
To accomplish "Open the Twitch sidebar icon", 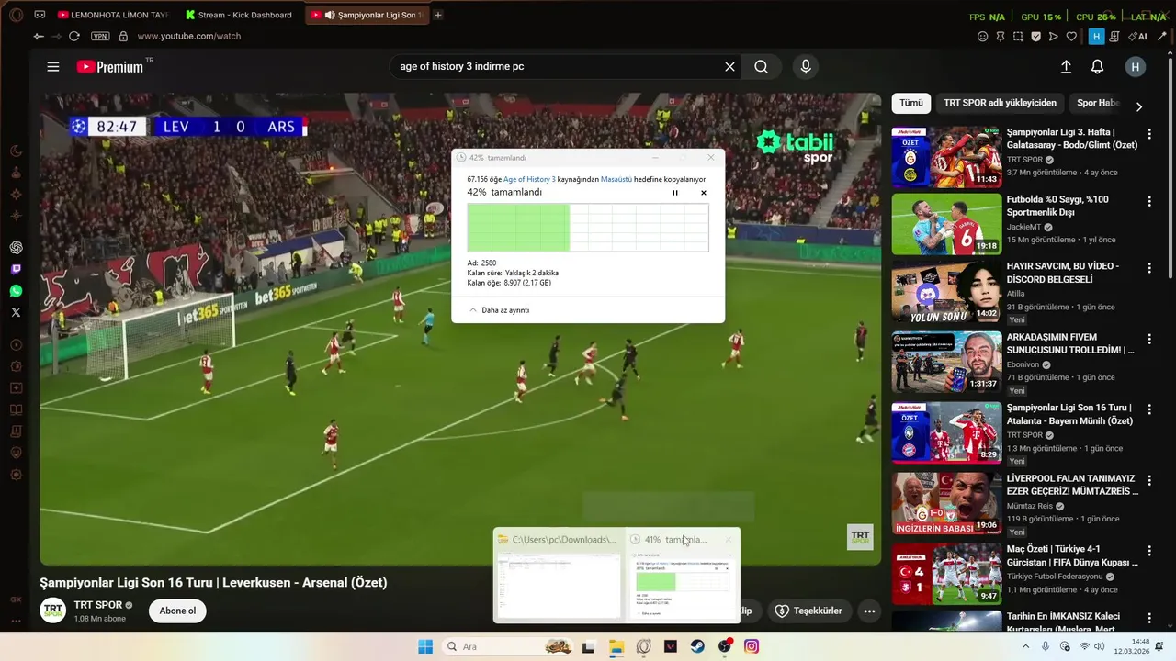I will pyautogui.click(x=16, y=269).
